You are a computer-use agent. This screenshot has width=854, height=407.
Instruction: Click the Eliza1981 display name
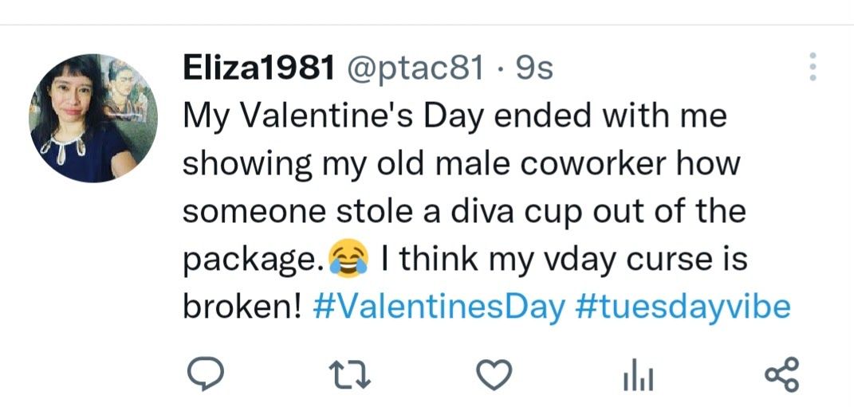click(258, 70)
